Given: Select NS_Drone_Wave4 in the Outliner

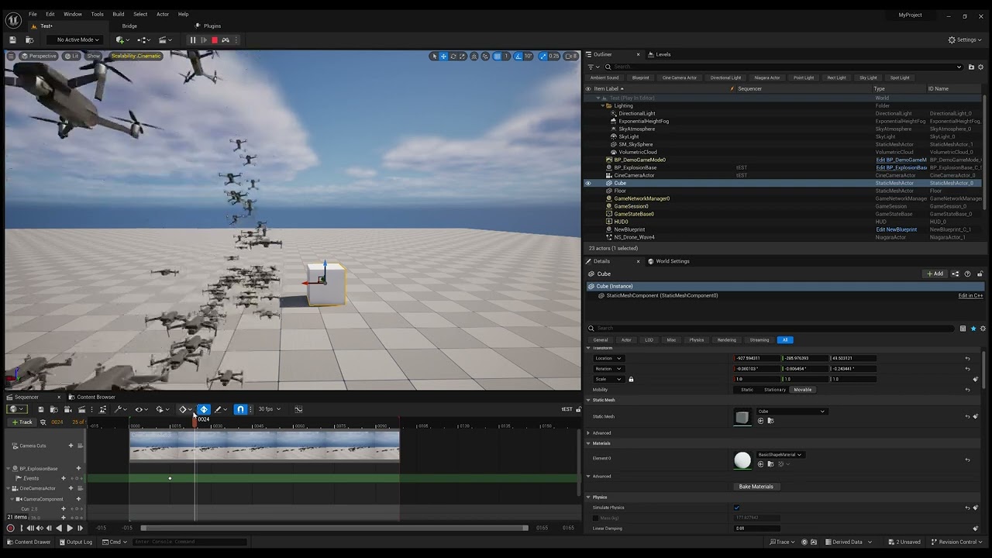Looking at the screenshot, I should pos(634,237).
